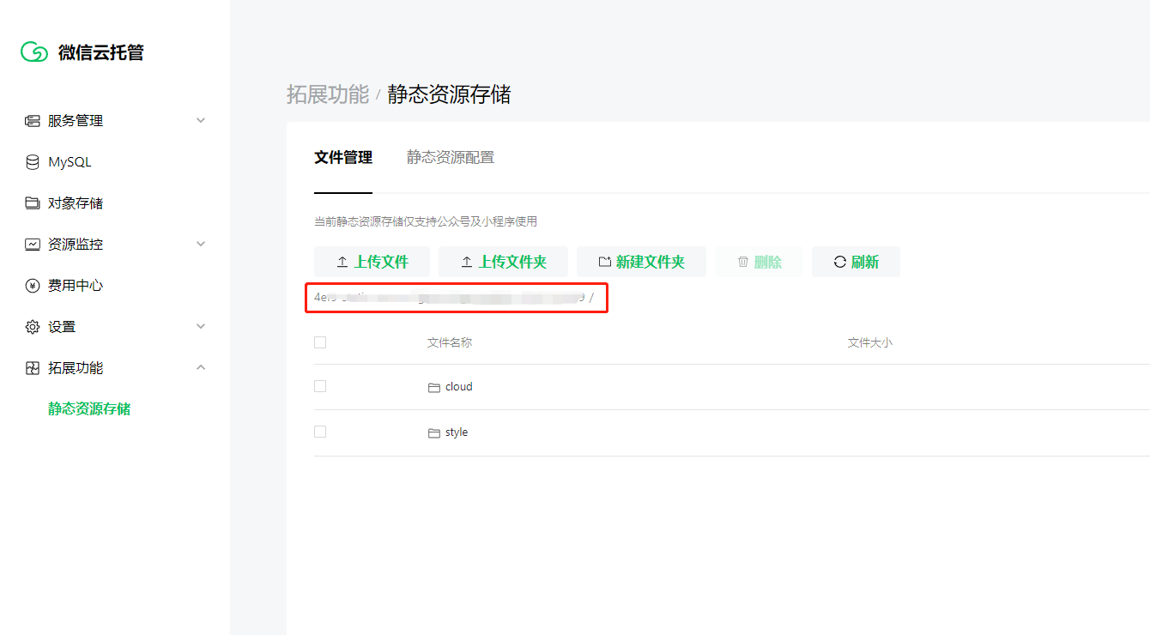1150x635 pixels.
Task: Tick the checkbox for style folder
Action: tap(320, 432)
